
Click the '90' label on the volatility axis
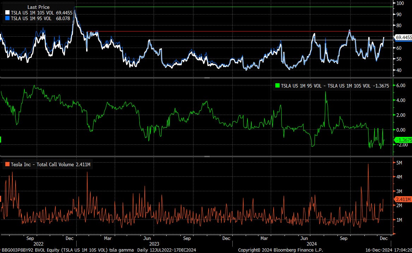399,14
